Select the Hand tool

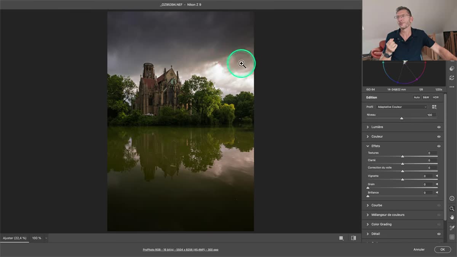(x=452, y=217)
